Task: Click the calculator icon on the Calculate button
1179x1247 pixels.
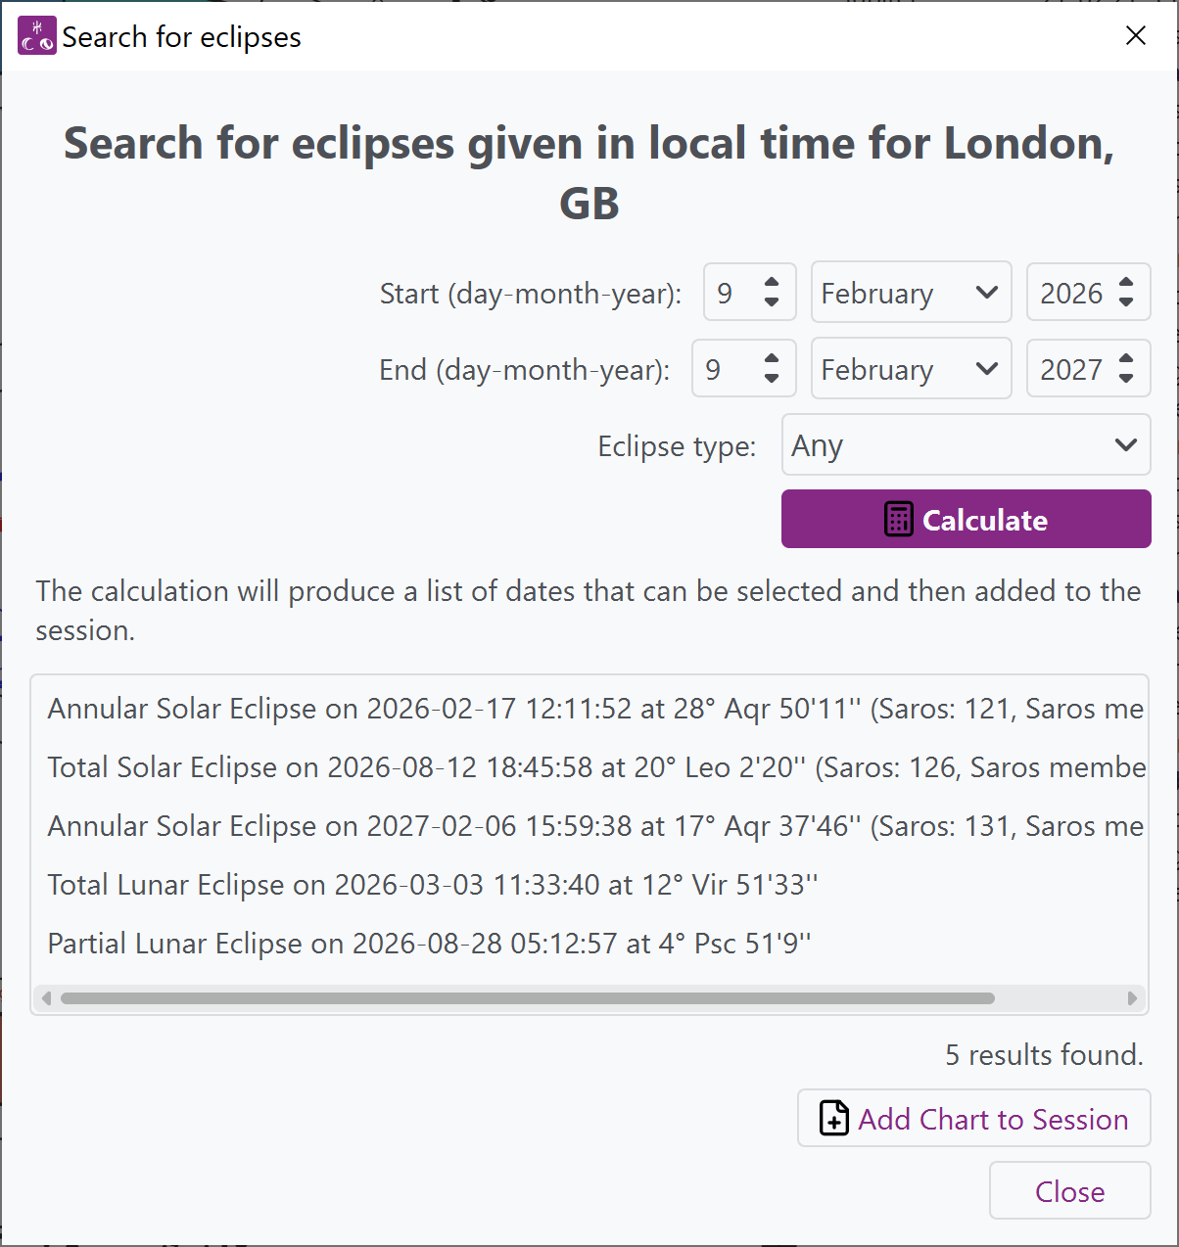Action: pyautogui.click(x=897, y=519)
